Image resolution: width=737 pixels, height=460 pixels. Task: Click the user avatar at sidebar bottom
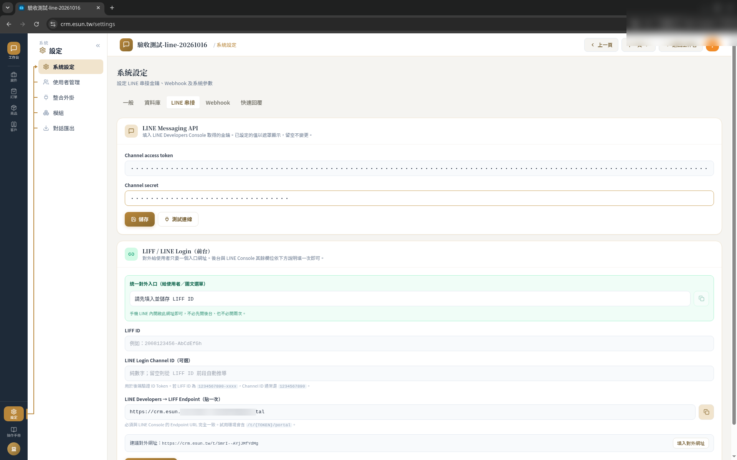(14, 449)
